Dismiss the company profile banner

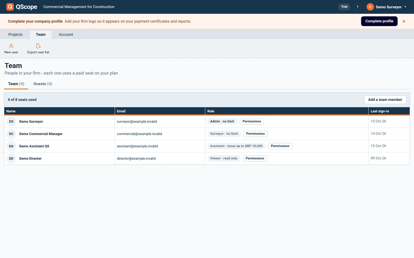tap(404, 21)
